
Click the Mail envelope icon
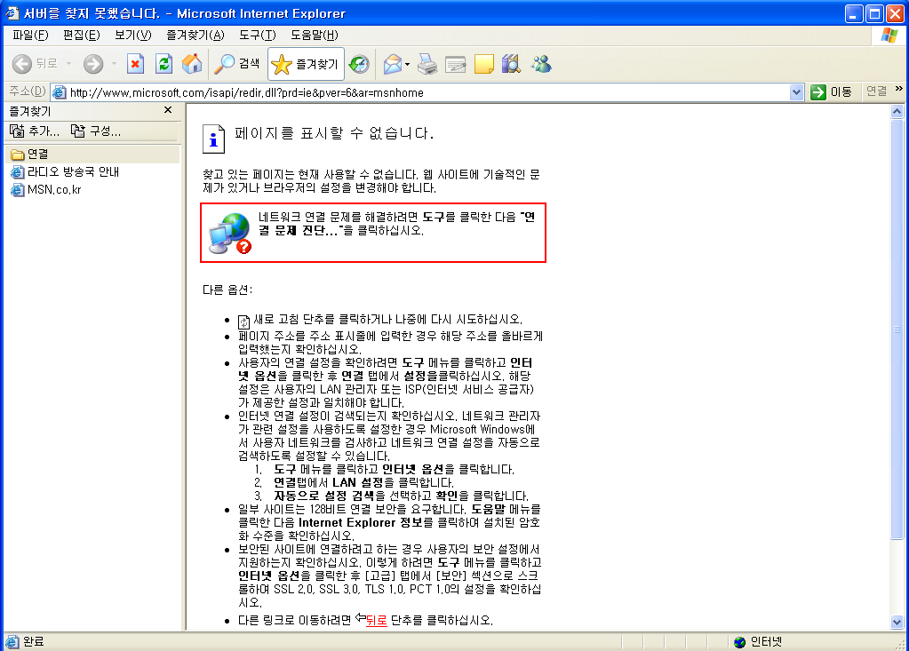[393, 64]
